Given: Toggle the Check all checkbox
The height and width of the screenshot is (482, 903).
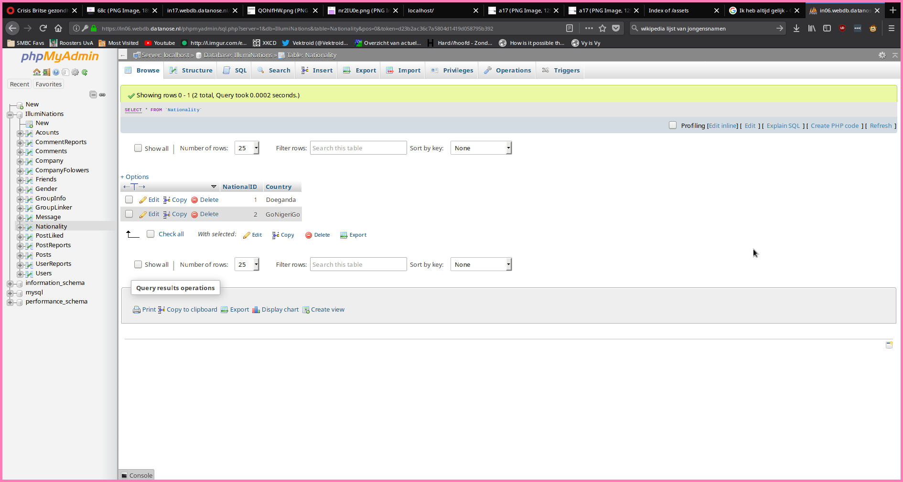Looking at the screenshot, I should click(x=150, y=234).
